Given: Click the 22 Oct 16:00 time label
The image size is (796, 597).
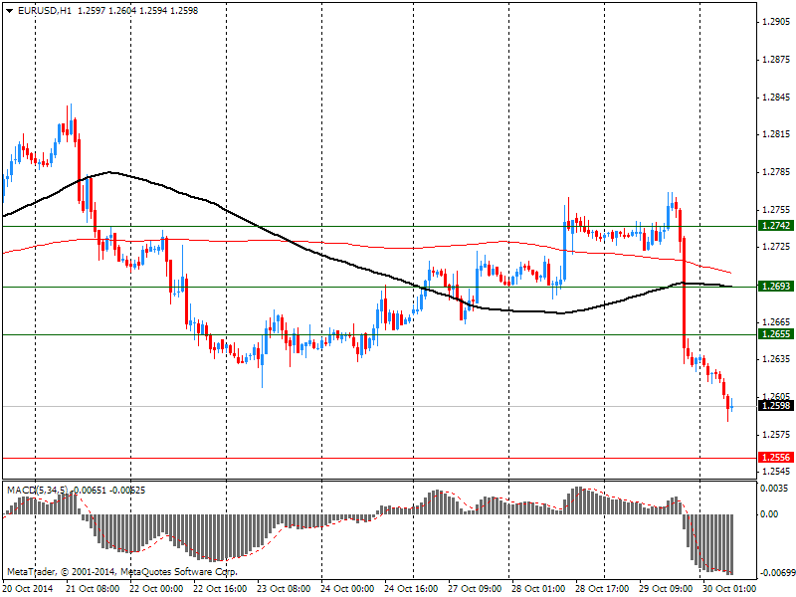Looking at the screenshot, I should pos(220,589).
